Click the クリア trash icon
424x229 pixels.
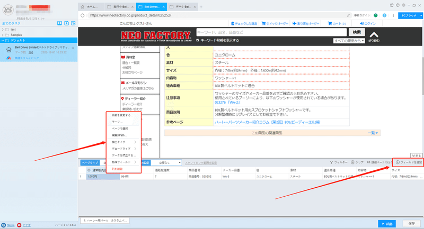tap(352, 162)
